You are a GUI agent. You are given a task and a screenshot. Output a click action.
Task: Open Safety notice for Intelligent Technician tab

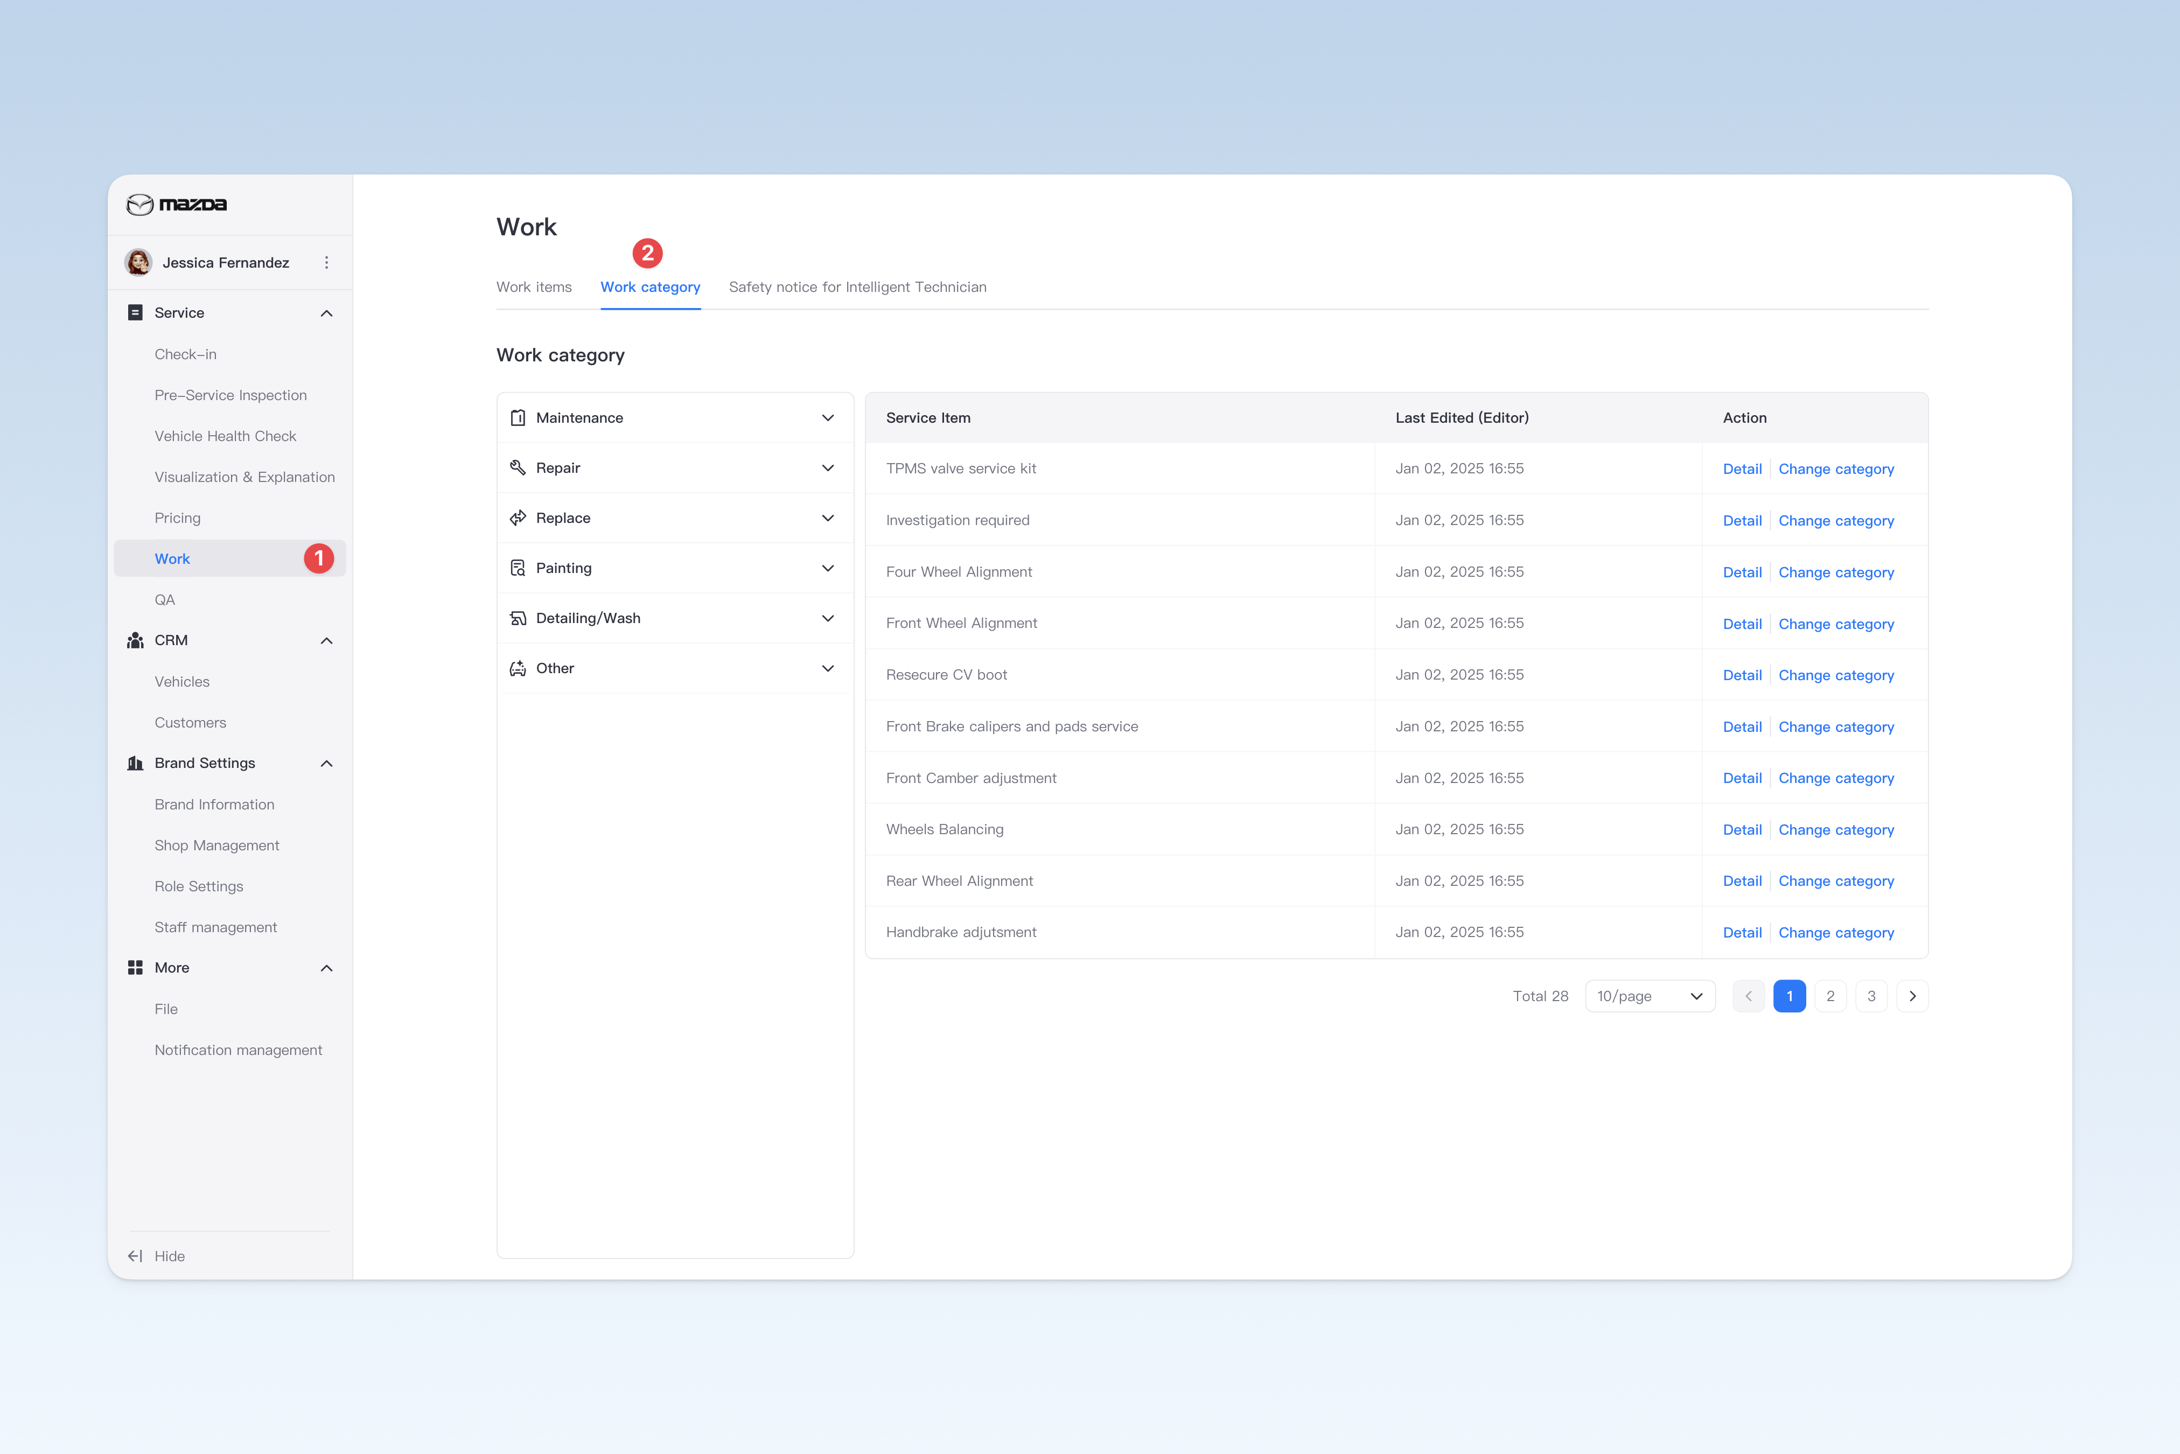click(x=858, y=288)
